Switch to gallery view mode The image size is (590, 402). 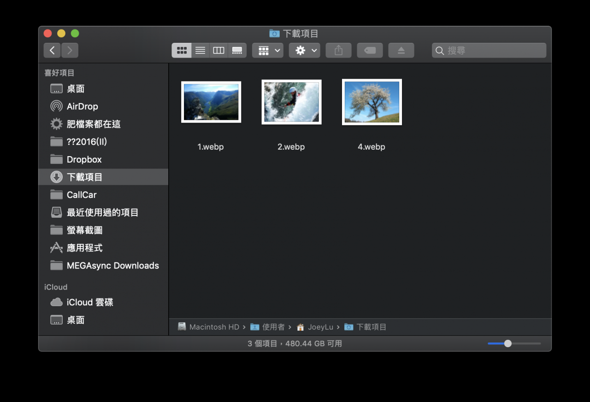pos(237,50)
